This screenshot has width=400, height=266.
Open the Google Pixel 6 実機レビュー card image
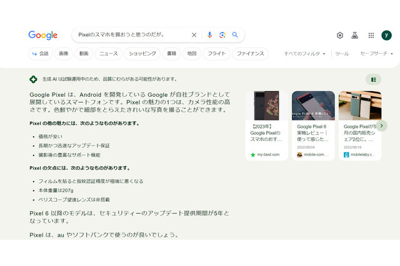[x=313, y=106]
